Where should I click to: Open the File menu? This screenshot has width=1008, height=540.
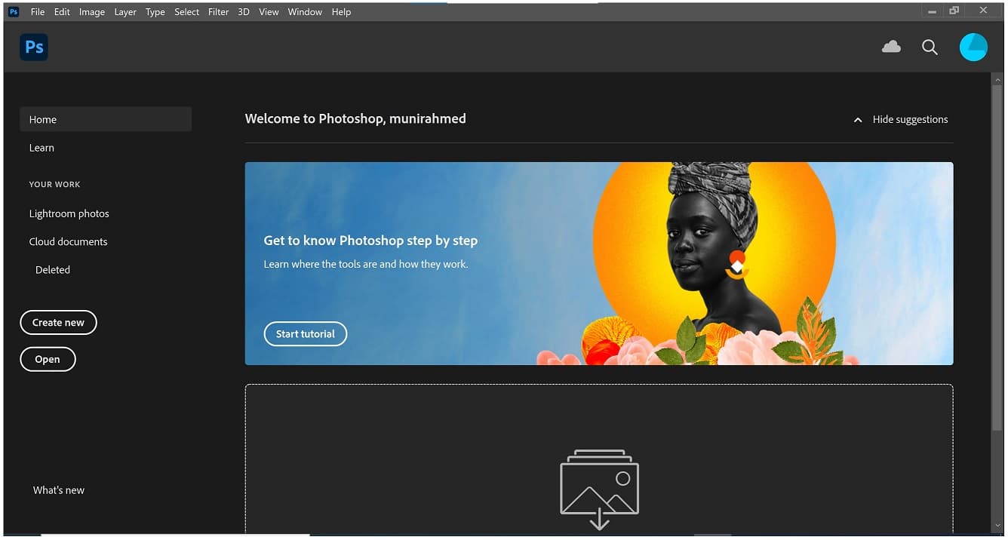38,12
